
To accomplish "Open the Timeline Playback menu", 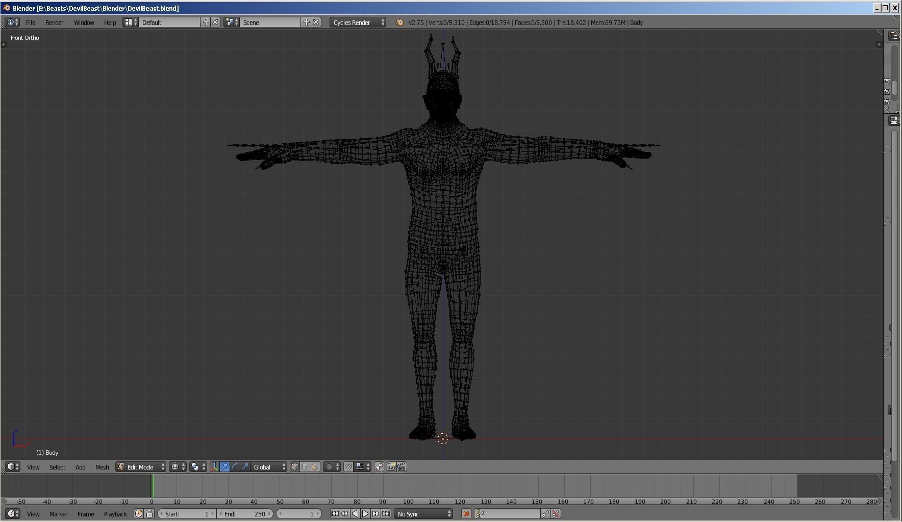I will (x=115, y=514).
